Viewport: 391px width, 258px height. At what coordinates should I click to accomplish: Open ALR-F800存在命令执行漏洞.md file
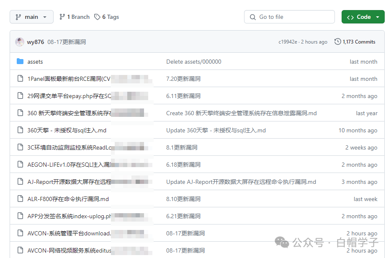68,199
